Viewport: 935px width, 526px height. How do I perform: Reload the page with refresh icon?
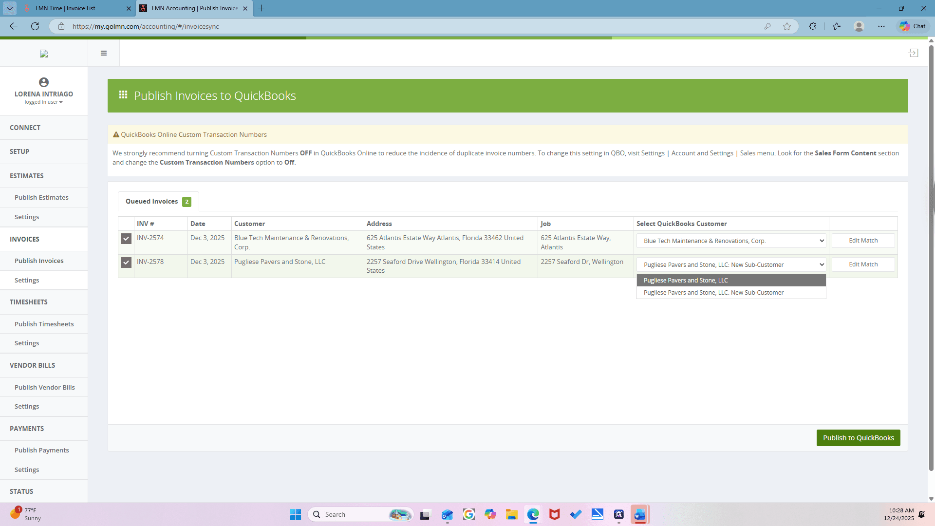(35, 26)
